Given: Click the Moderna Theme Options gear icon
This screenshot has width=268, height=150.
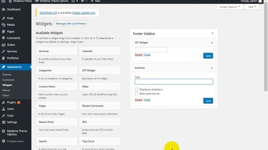Looking at the screenshot, I should click(3, 131).
